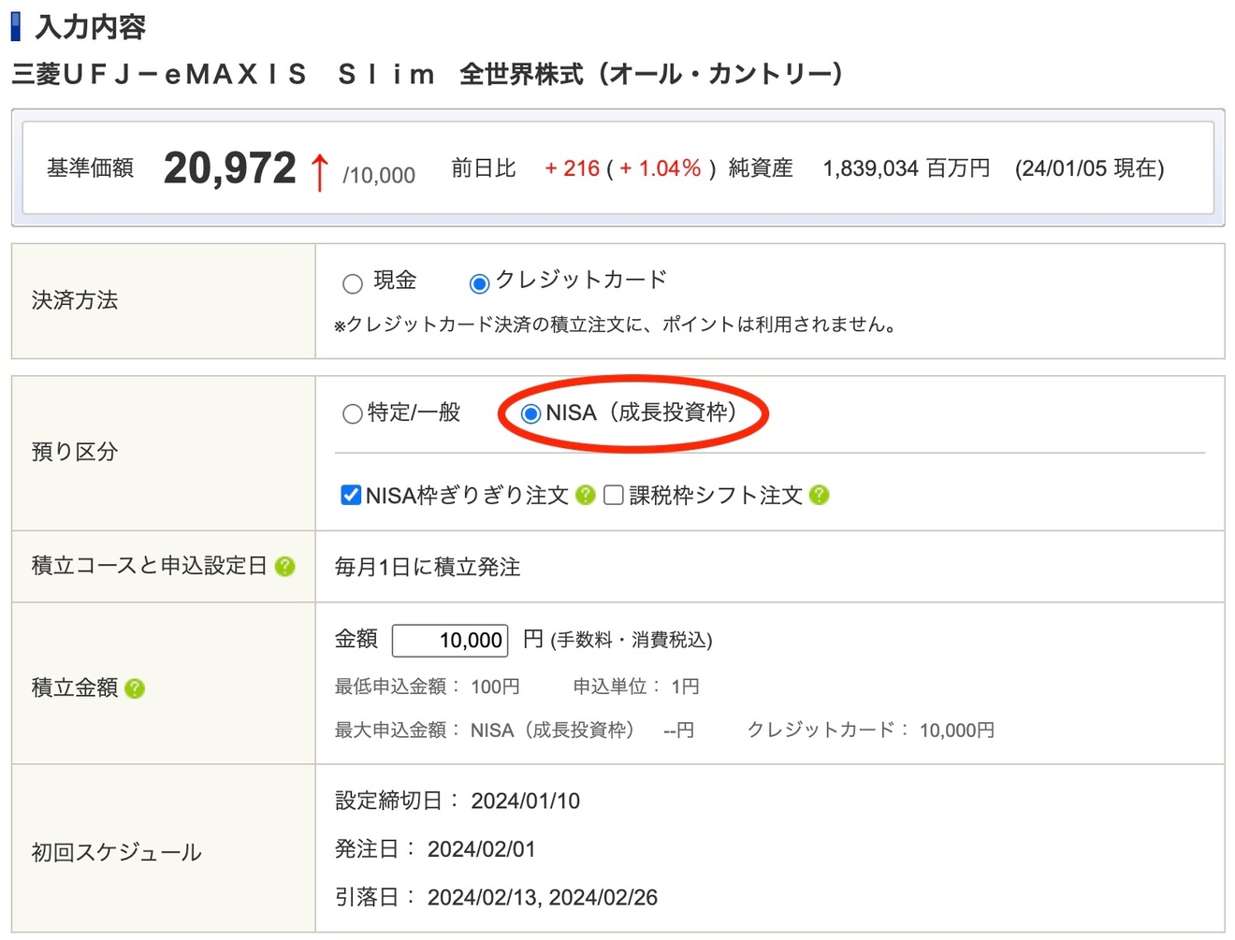Click the text 毎月1日に積立発注

tap(428, 567)
